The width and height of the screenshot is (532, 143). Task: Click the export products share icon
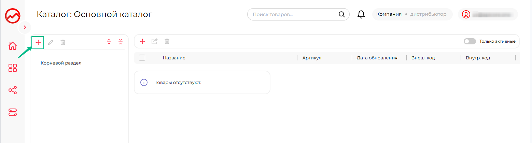point(155,41)
